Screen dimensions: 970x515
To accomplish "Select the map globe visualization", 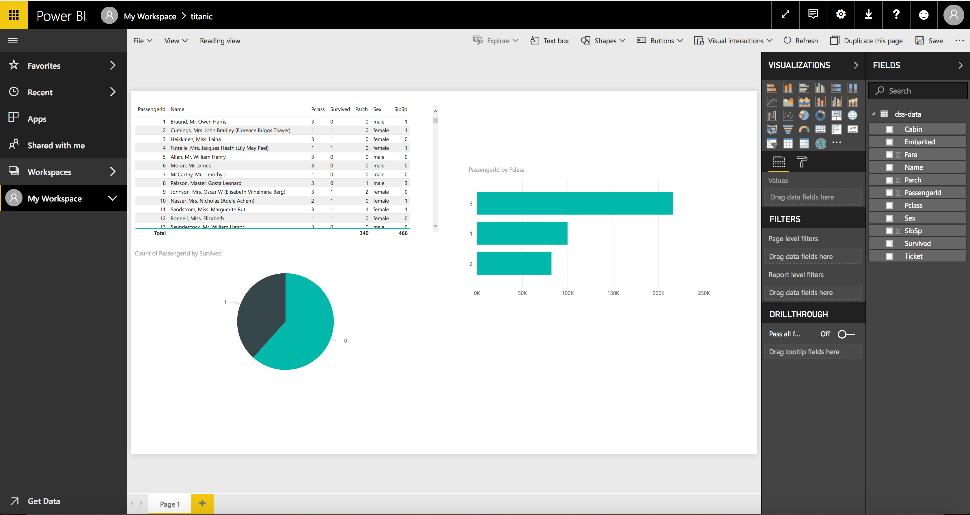I will [x=853, y=115].
